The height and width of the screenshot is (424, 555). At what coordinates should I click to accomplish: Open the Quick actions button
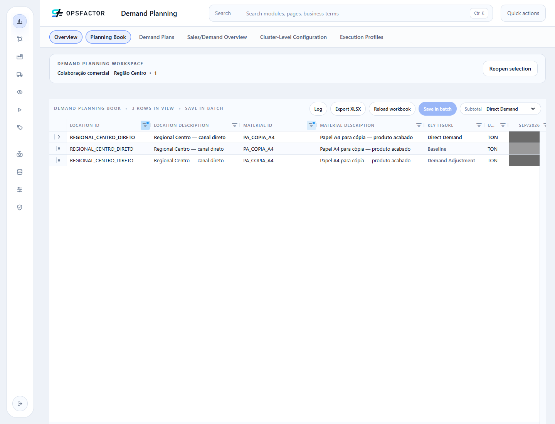click(x=523, y=13)
